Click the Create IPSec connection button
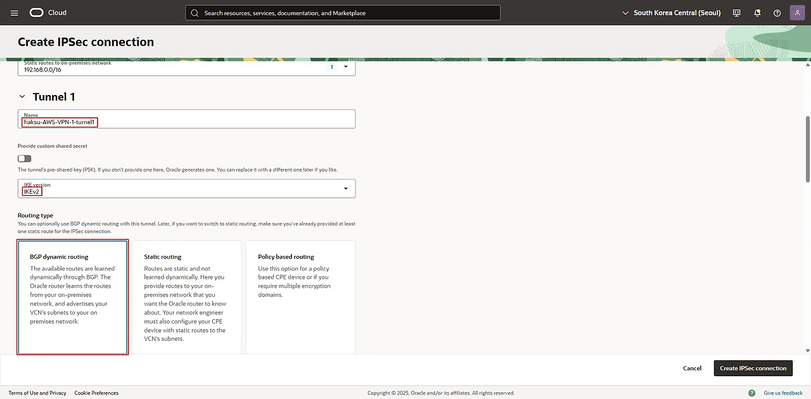Viewport: 811px width, 399px height. [753, 368]
